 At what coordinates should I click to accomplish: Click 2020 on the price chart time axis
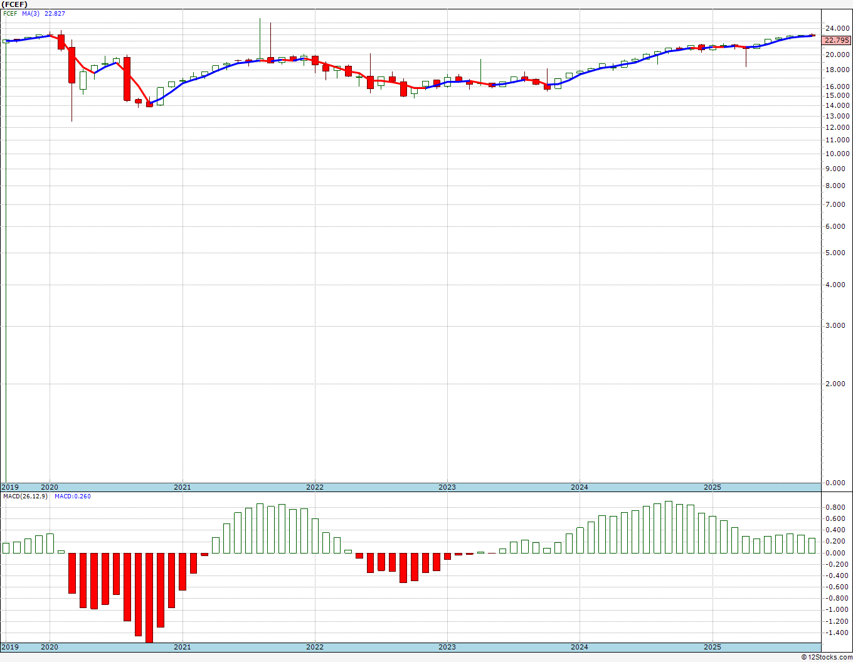(50, 487)
